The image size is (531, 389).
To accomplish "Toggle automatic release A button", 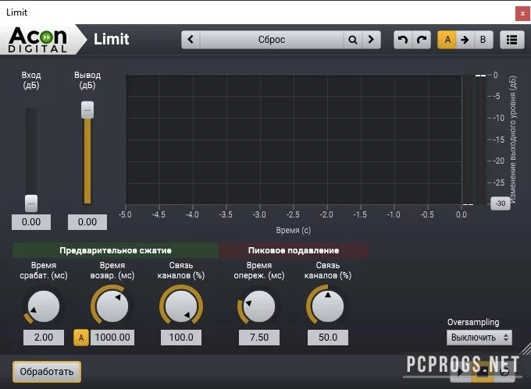I will point(81,338).
